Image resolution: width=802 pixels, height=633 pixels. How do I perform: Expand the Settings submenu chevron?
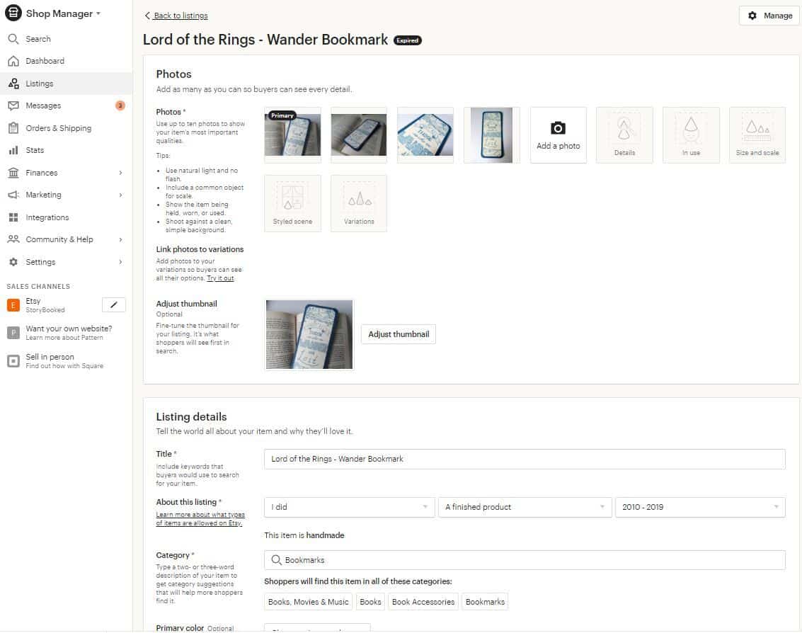click(x=121, y=262)
